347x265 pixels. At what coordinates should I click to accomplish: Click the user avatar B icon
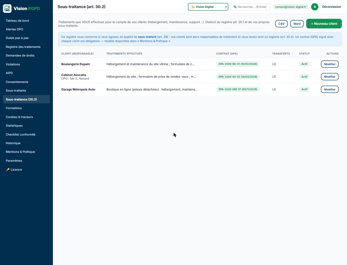click(x=315, y=7)
